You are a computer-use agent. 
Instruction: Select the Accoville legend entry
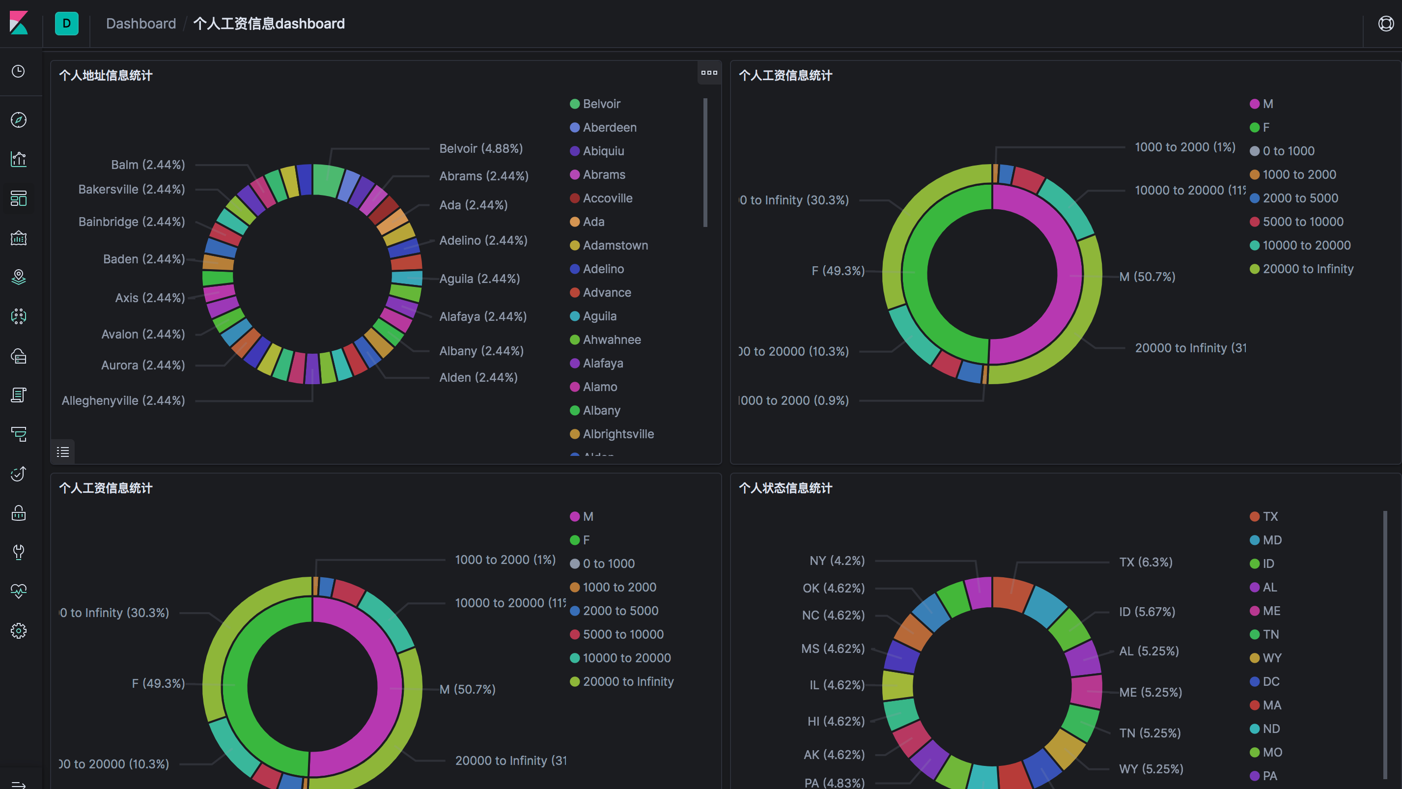coord(601,198)
